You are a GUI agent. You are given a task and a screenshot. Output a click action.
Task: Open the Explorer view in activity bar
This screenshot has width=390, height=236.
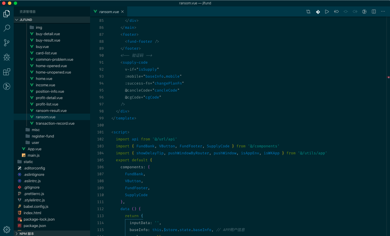click(7, 13)
